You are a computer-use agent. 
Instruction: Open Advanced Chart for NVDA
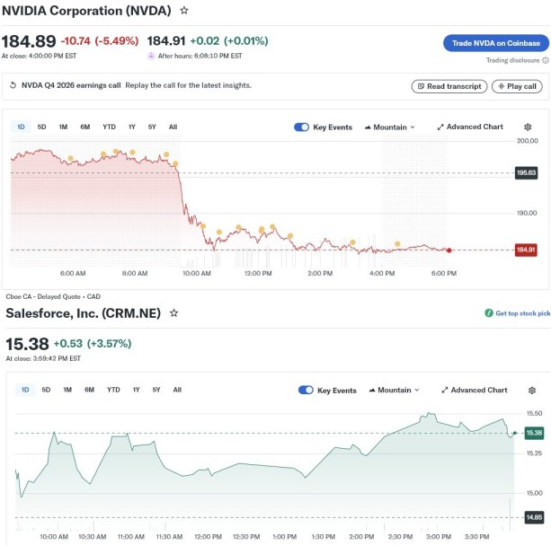[470, 127]
